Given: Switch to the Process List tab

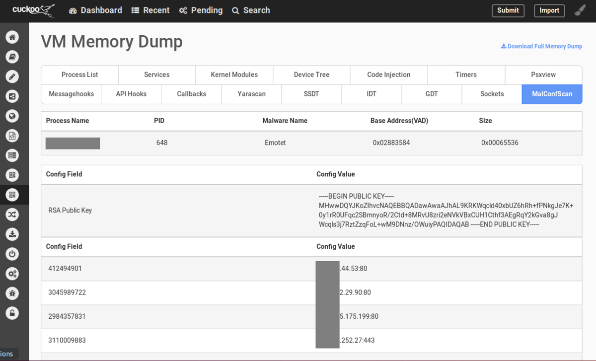Looking at the screenshot, I should (x=80, y=74).
